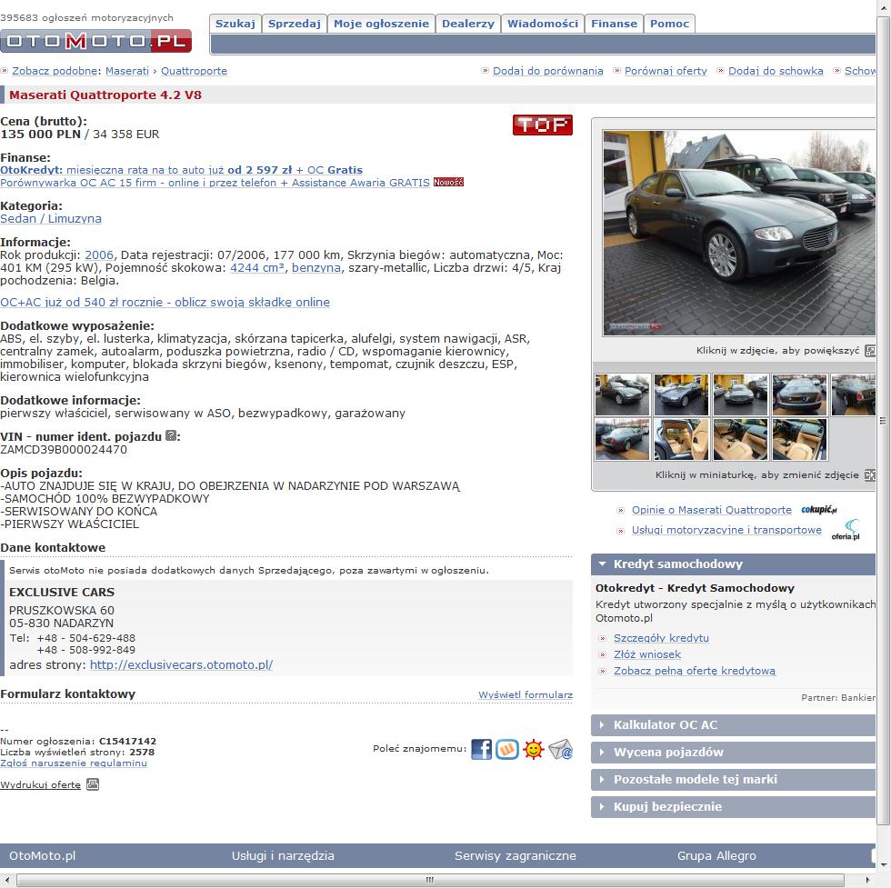Select the first thumbnail in bottom row
891x888 pixels.
coord(622,439)
